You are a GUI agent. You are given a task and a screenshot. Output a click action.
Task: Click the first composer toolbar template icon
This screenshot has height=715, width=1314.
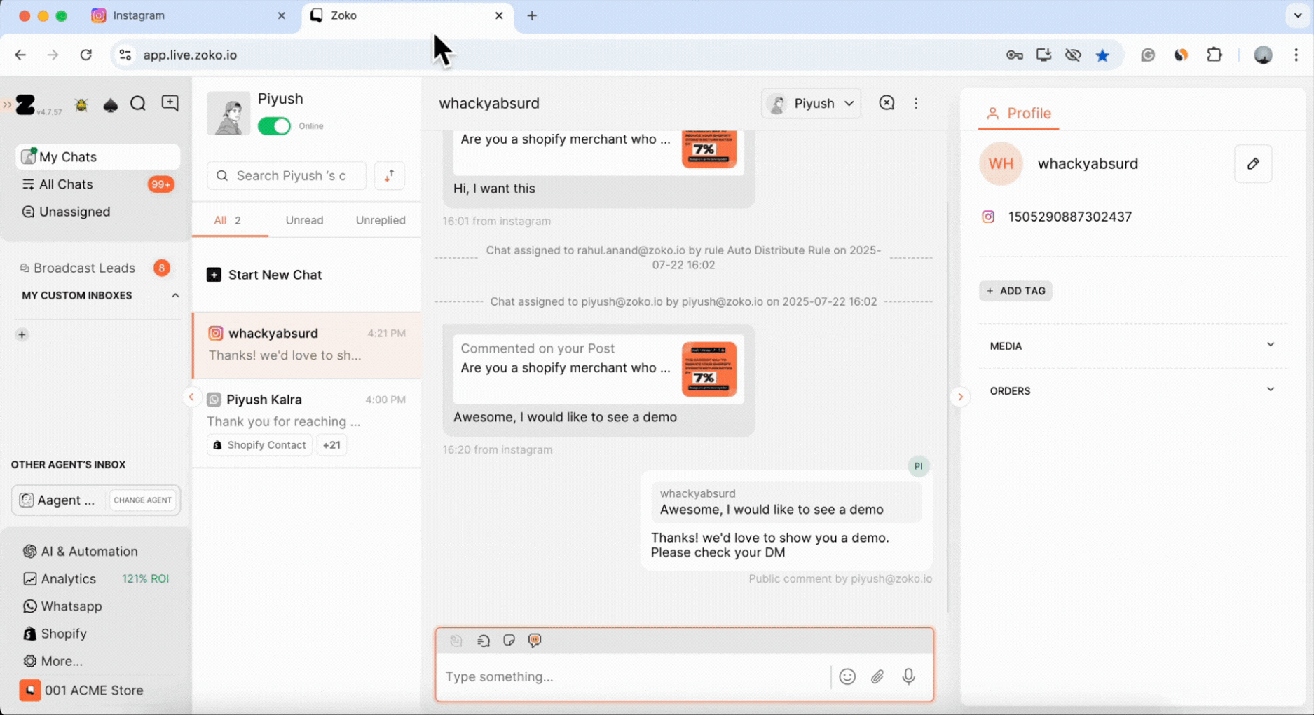[x=456, y=641]
